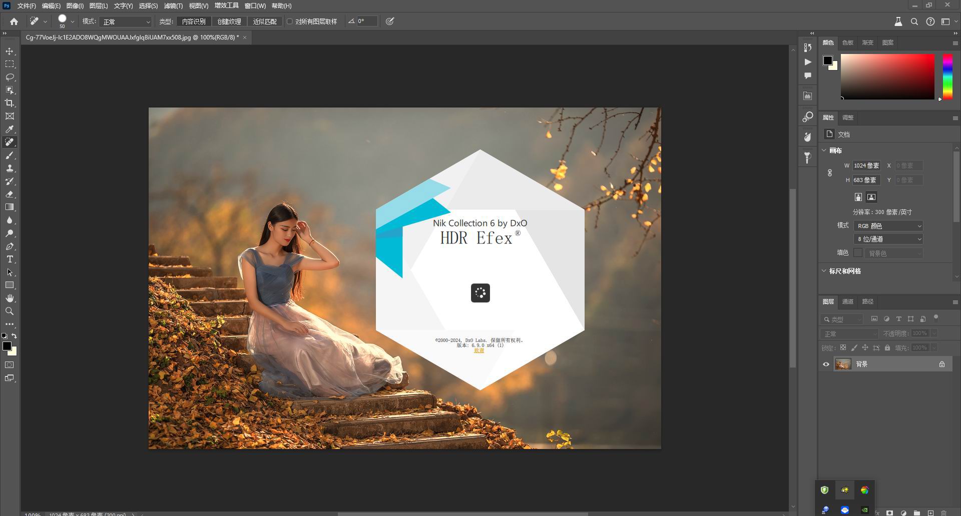Select the Object Selection tool
This screenshot has height=516, width=961.
[x=10, y=90]
